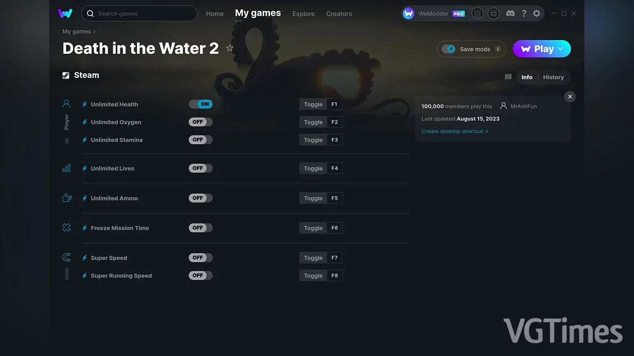Screen dimensions: 634x356
Task: Enable Unlimited Stamina toggle
Action: [x=201, y=140]
